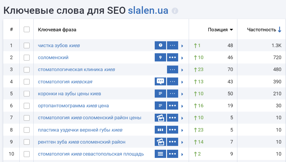The width and height of the screenshot is (286, 162).
Task: Open keyword link чистка зубов киев
Action: (59, 45)
